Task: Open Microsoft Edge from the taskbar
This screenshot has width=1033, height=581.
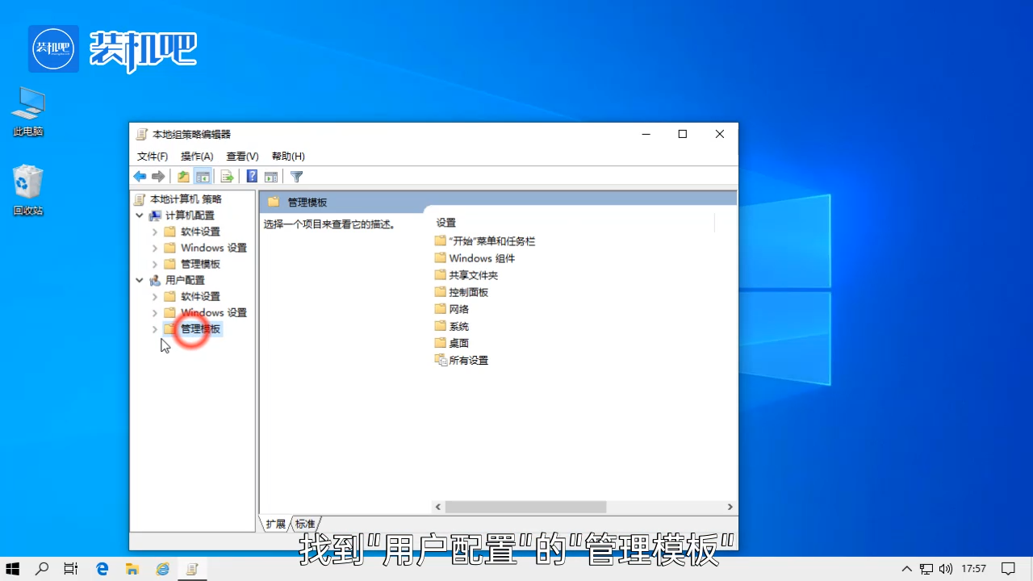Action: point(102,569)
